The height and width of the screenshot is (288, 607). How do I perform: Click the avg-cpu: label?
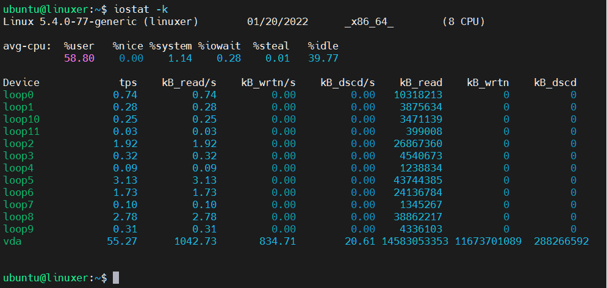(x=27, y=46)
